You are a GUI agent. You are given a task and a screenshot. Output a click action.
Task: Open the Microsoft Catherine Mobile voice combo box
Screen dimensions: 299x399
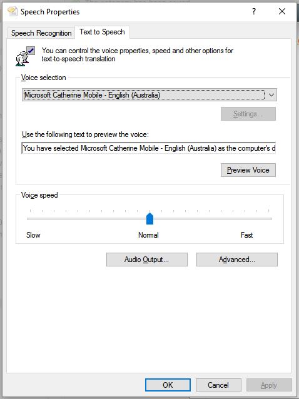click(x=149, y=95)
